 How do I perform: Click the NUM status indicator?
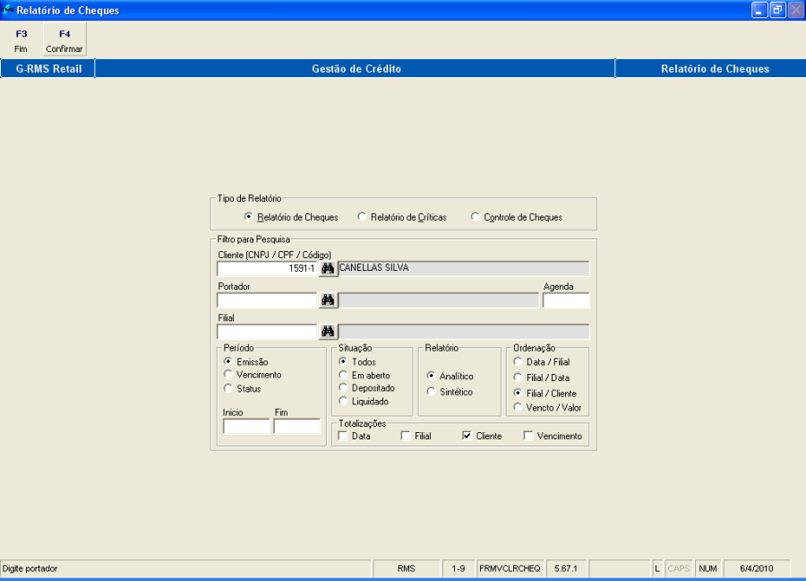coord(707,568)
